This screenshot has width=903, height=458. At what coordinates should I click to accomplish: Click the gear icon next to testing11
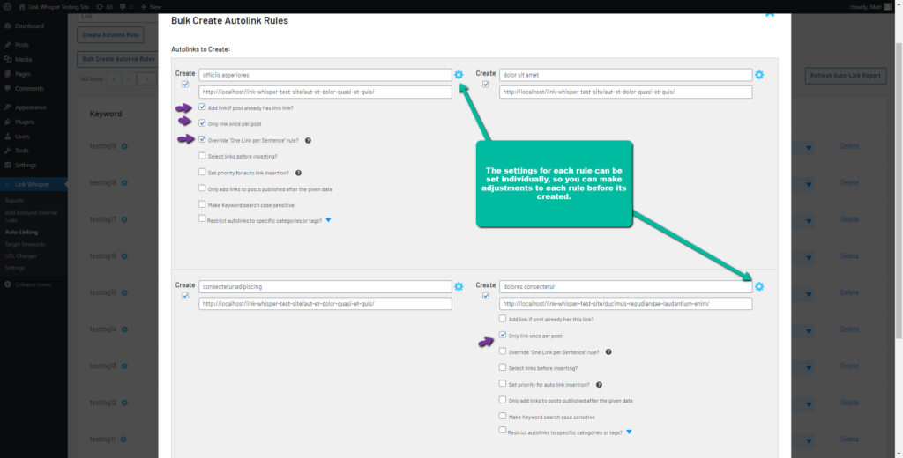tap(124, 440)
